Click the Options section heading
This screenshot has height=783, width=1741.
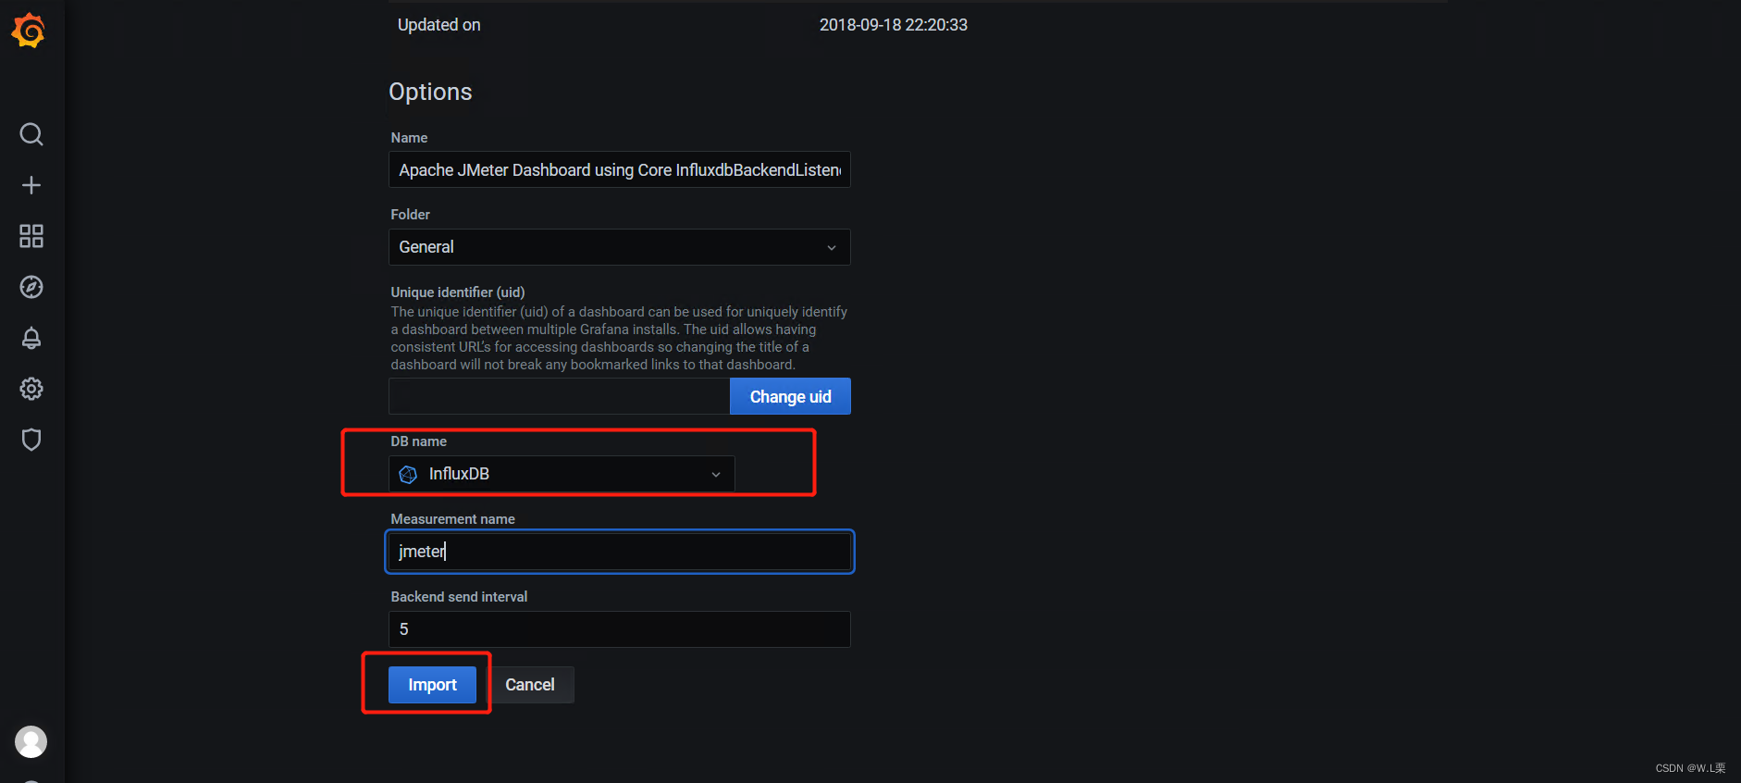click(x=430, y=92)
